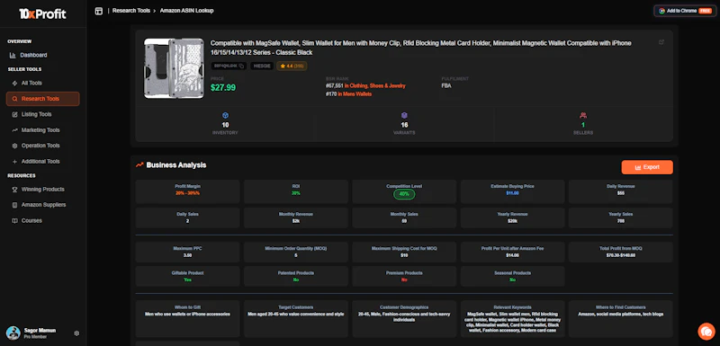Click in Mens Wallets category link

coord(355,94)
